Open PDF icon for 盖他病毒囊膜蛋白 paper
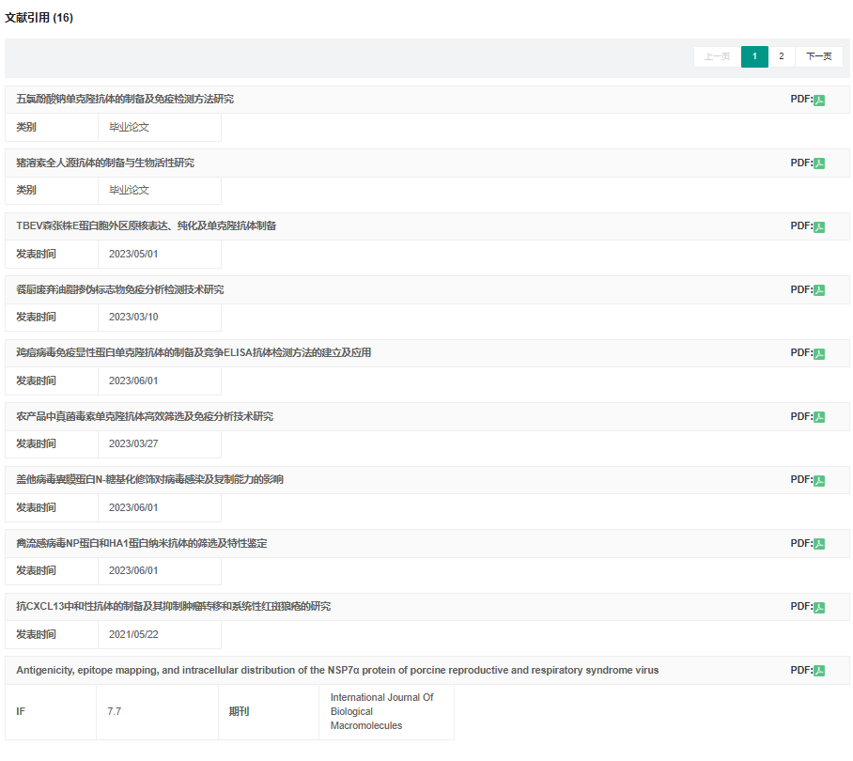Screen dimensions: 853x761 [819, 480]
